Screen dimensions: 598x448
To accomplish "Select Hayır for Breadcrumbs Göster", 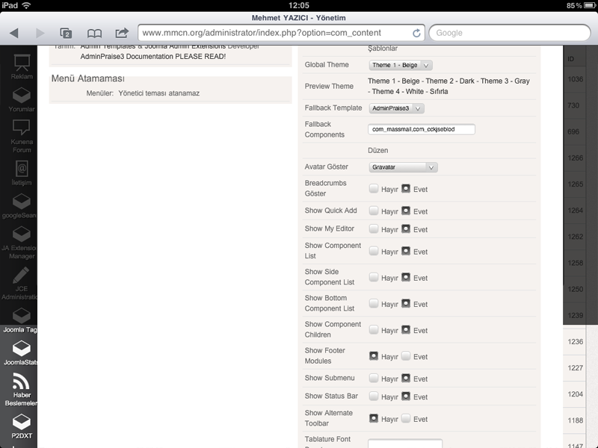I will (x=373, y=189).
